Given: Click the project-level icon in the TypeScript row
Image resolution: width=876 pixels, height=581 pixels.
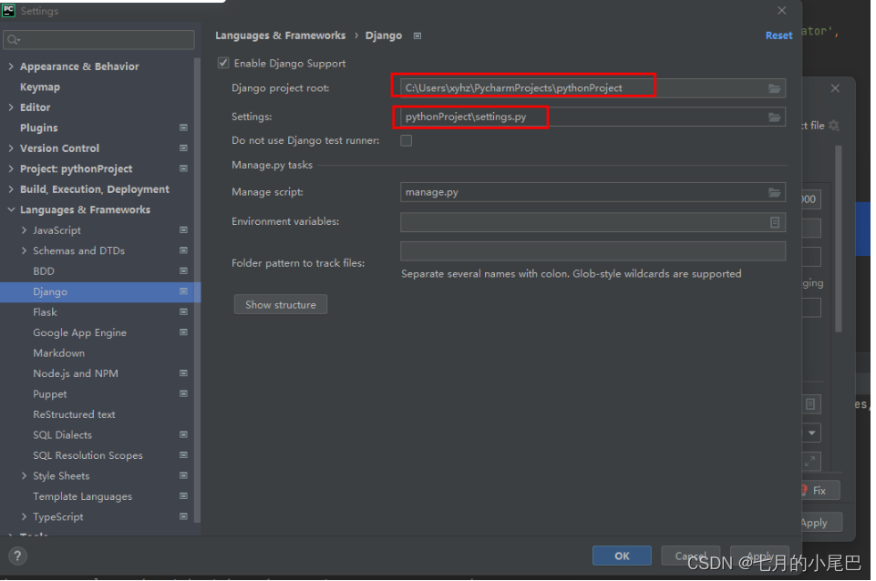Looking at the screenshot, I should 183,516.
